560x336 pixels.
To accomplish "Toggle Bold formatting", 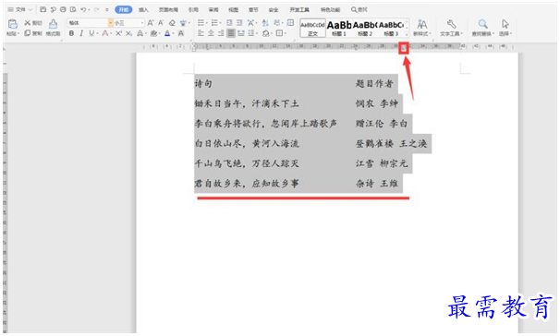I will 71,33.
